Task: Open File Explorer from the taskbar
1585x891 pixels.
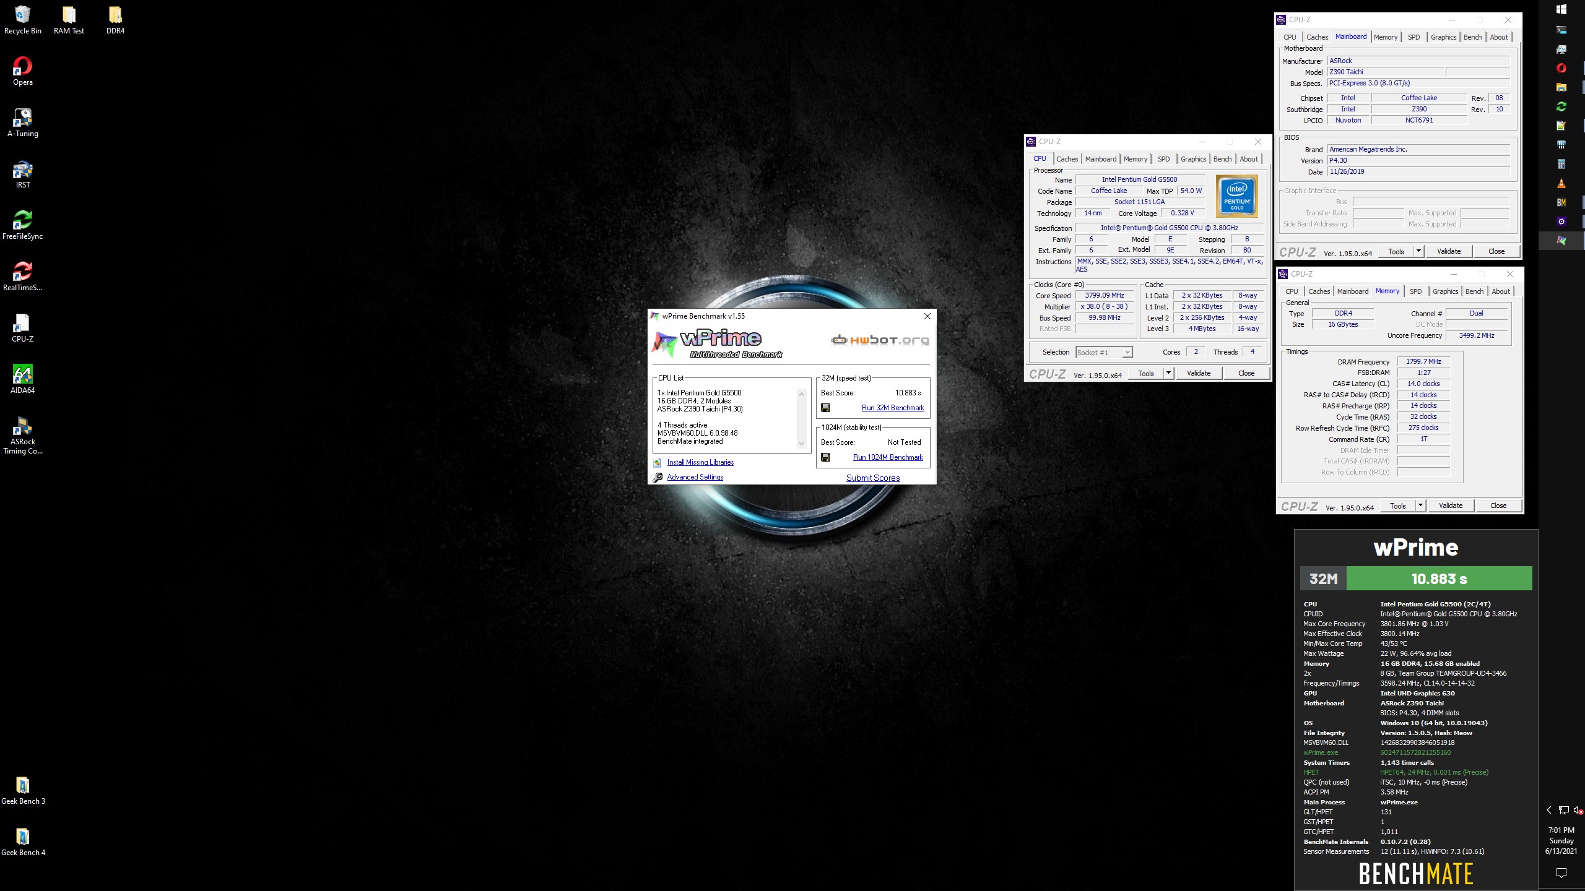Action: point(1561,87)
